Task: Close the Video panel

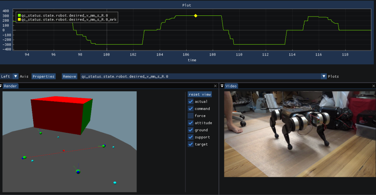Action: [x=373, y=86]
